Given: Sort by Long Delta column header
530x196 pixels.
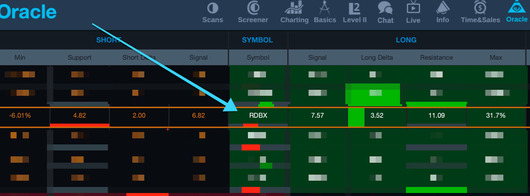Looking at the screenshot, I should tap(377, 58).
